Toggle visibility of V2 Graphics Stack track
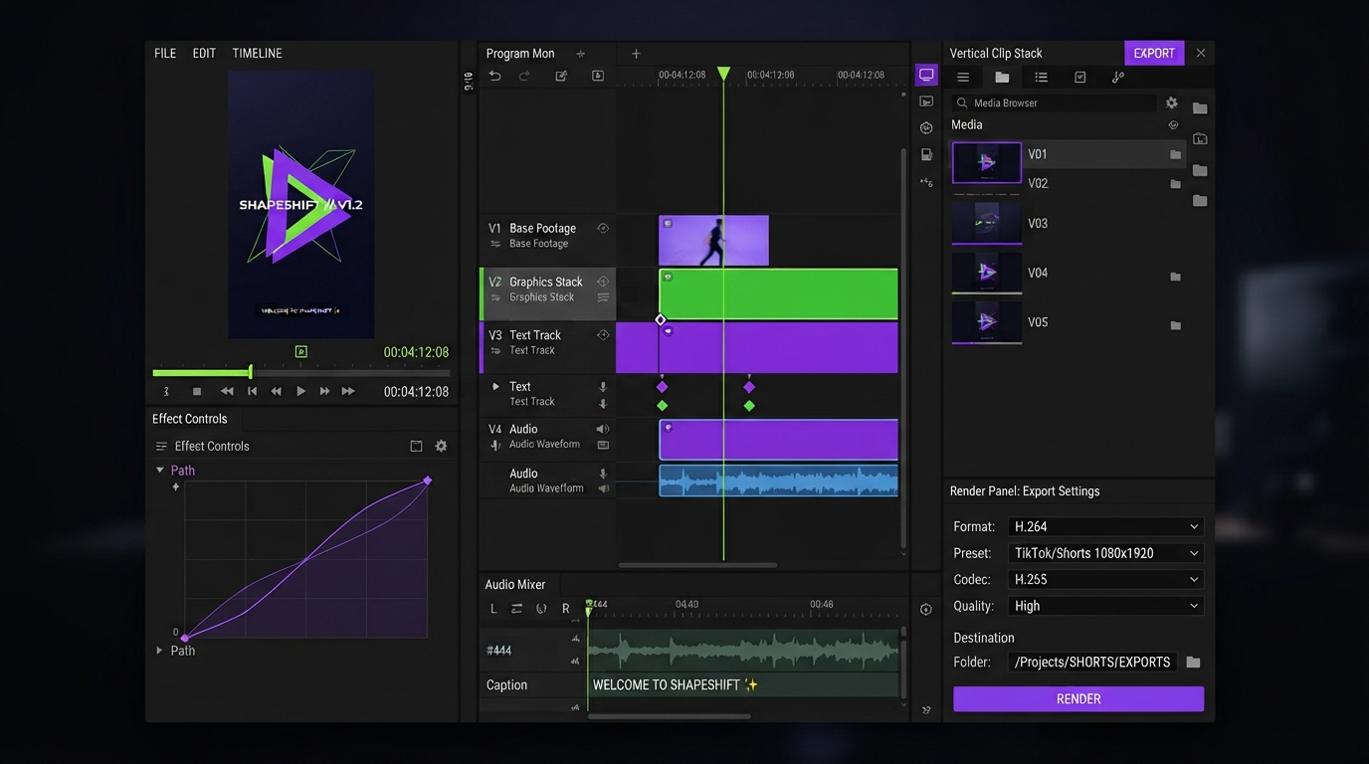This screenshot has width=1369, height=764. pos(603,282)
